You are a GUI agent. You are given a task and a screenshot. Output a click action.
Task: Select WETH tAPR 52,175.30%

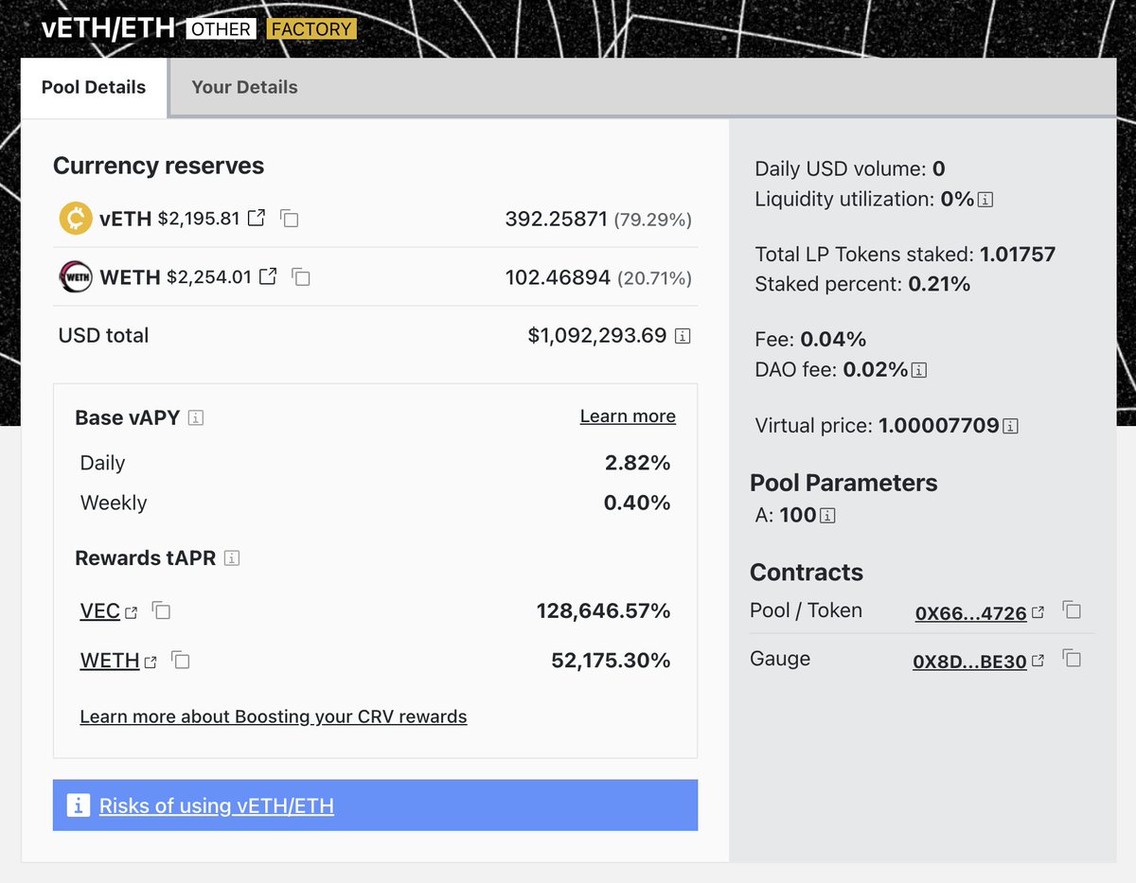click(x=611, y=661)
